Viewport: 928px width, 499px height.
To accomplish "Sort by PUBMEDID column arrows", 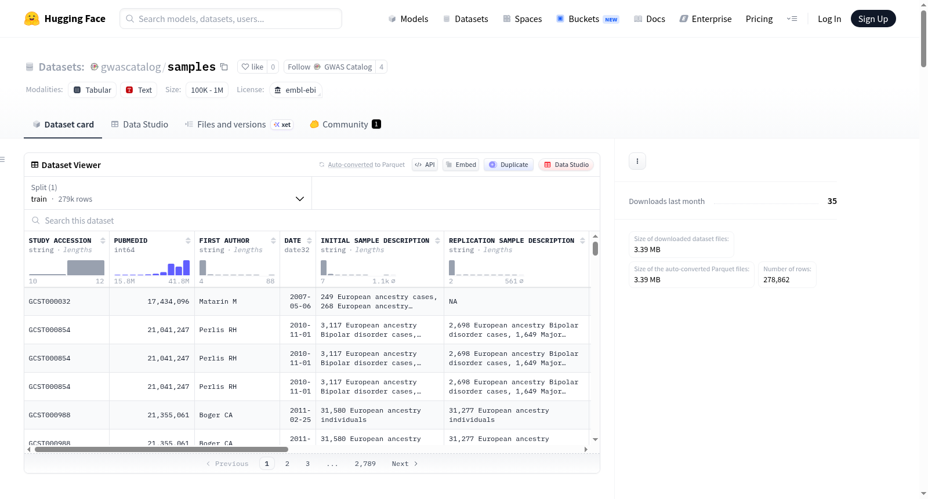I will coord(188,241).
